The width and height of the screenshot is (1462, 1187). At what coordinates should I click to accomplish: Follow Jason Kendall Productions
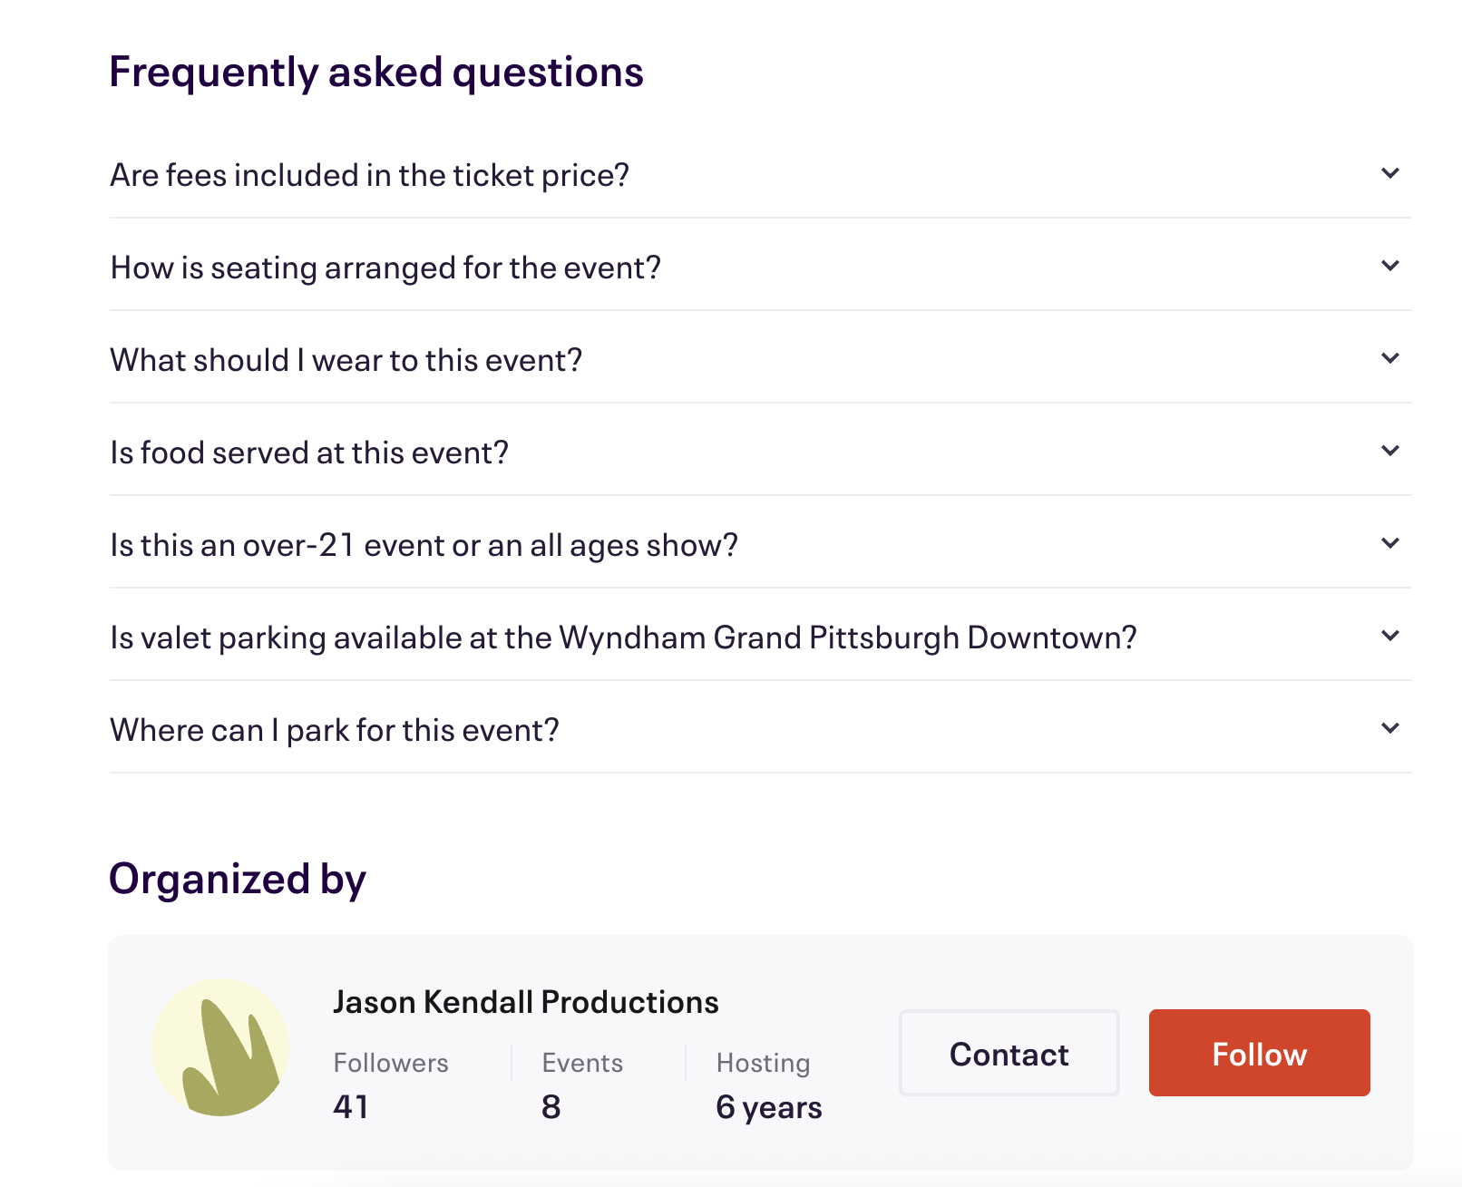(1259, 1053)
